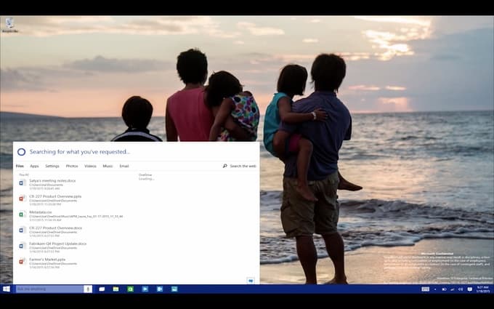The height and width of the screenshot is (309, 494).
Task: Open the Photos app on the taskbar
Action: (x=174, y=289)
